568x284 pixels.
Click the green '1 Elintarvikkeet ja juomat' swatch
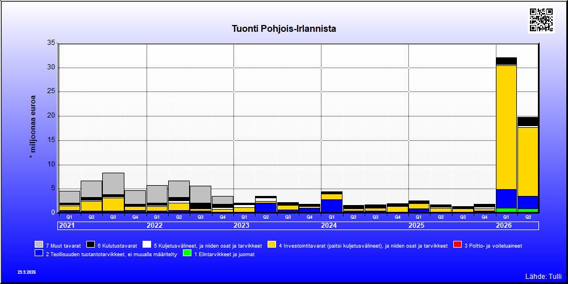(x=187, y=254)
